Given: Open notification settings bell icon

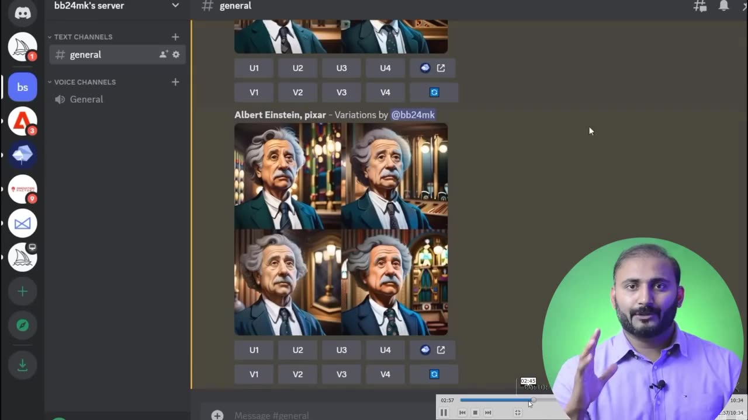Looking at the screenshot, I should click(723, 6).
